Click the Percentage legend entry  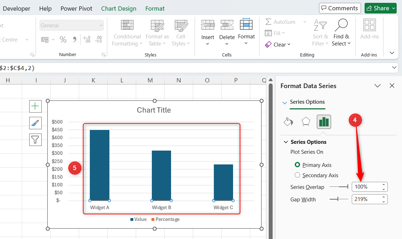click(165, 219)
